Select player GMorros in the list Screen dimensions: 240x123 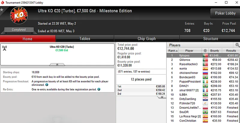[x=185, y=60]
